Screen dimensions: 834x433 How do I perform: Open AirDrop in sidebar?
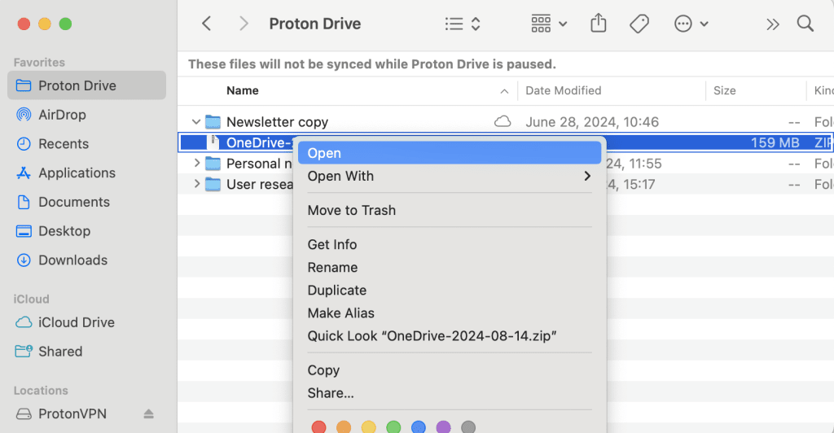tap(62, 115)
